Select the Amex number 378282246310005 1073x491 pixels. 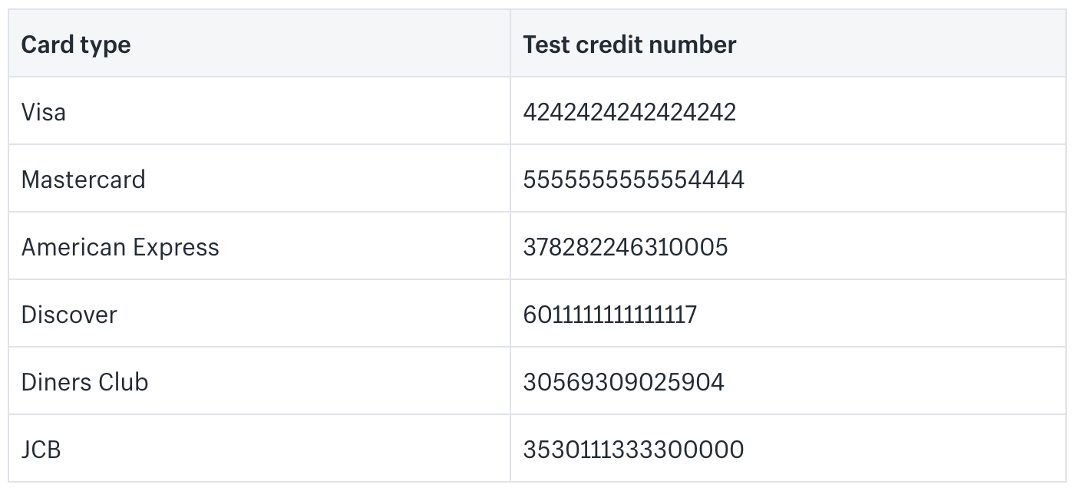point(625,247)
